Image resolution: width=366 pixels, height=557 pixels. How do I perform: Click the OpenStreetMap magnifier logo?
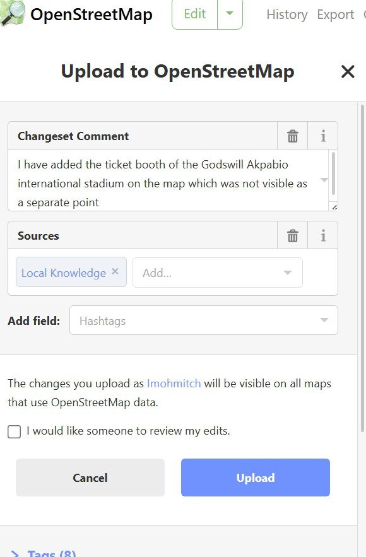(x=13, y=13)
